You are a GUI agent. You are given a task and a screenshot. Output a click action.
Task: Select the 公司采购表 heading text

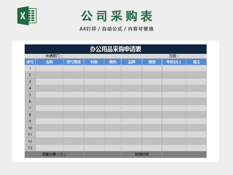click(117, 16)
